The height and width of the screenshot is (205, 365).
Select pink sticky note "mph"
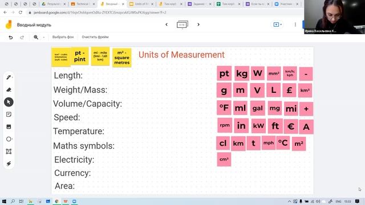coord(269,143)
